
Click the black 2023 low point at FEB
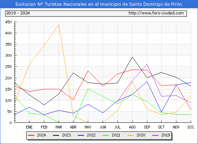pos(44,105)
